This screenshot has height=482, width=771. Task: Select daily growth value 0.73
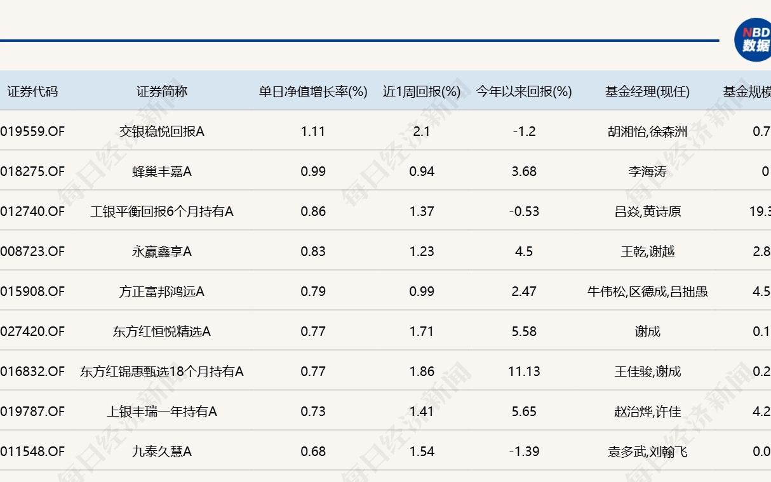(313, 412)
